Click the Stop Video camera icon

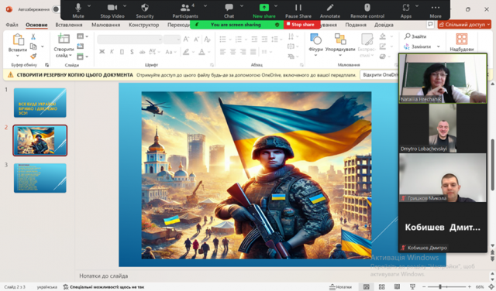112,7
